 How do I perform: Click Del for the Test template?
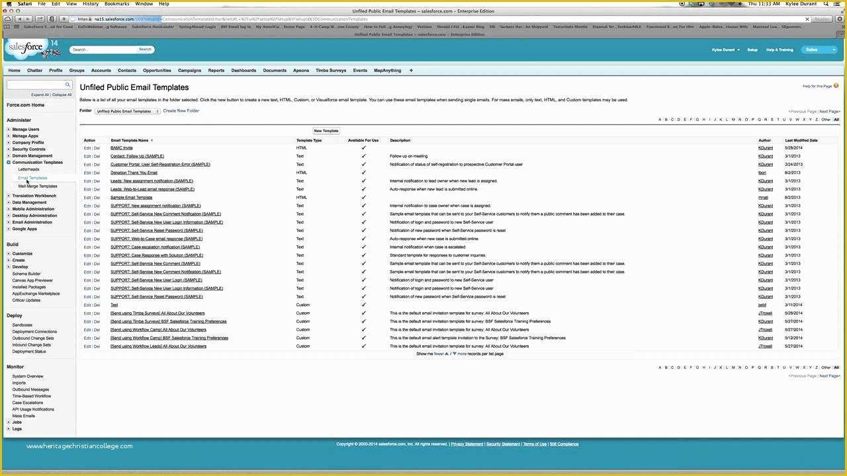97,305
